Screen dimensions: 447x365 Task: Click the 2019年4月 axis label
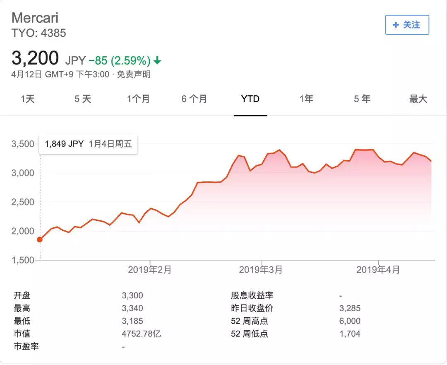pos(378,270)
